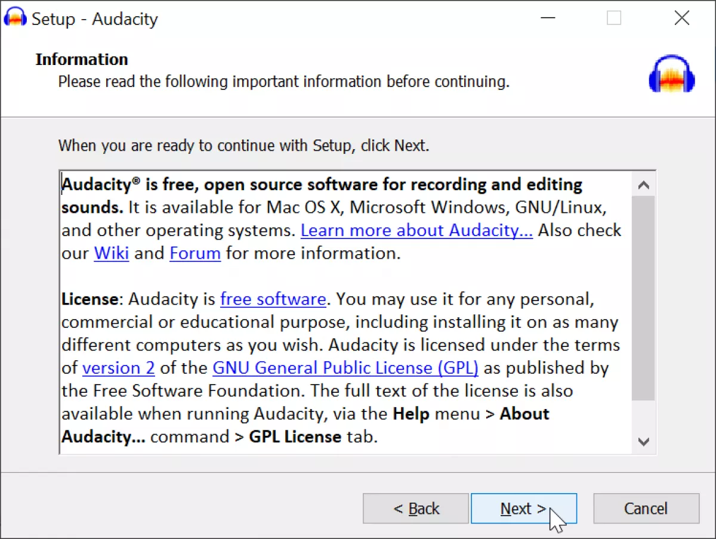Open the Forum link
The height and width of the screenshot is (539, 716).
tap(195, 253)
